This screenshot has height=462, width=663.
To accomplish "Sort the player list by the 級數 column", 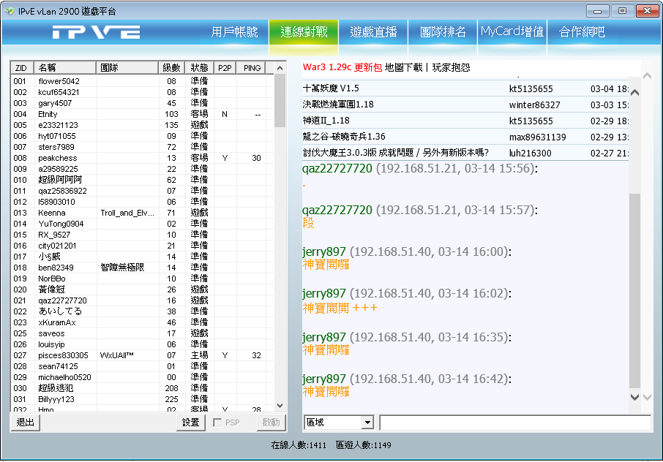I will 171,68.
